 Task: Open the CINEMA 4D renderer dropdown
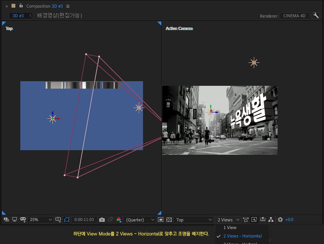pos(294,16)
